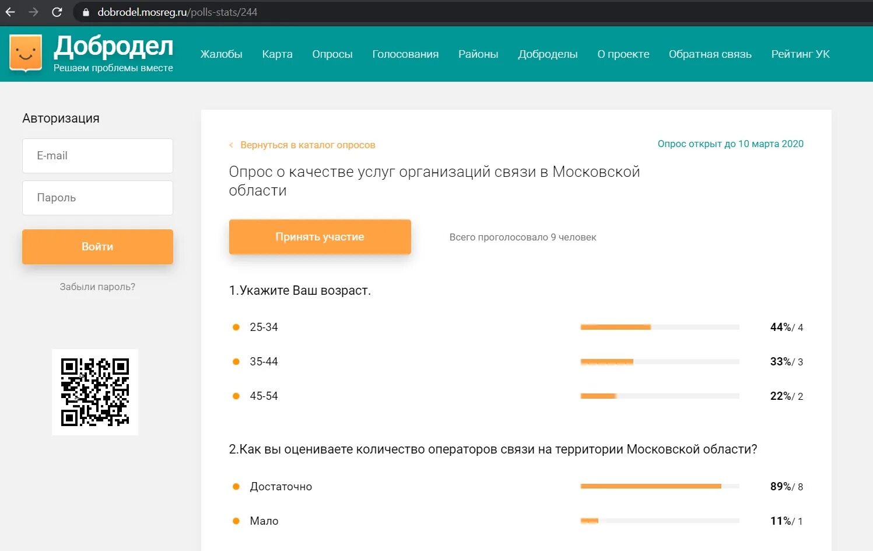Go to Опросы section
Image resolution: width=873 pixels, height=551 pixels.
point(332,54)
